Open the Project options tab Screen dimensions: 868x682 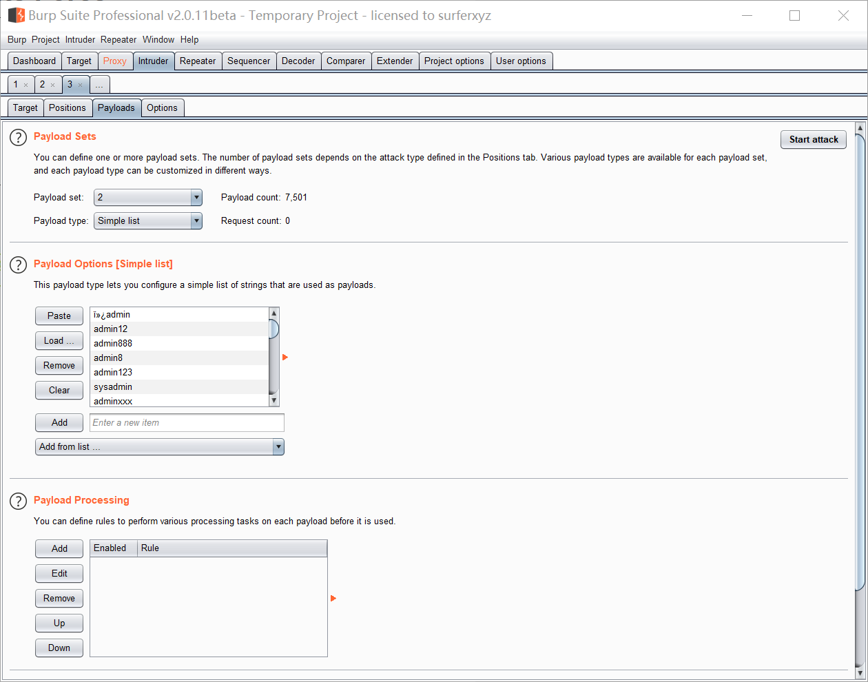coord(454,61)
